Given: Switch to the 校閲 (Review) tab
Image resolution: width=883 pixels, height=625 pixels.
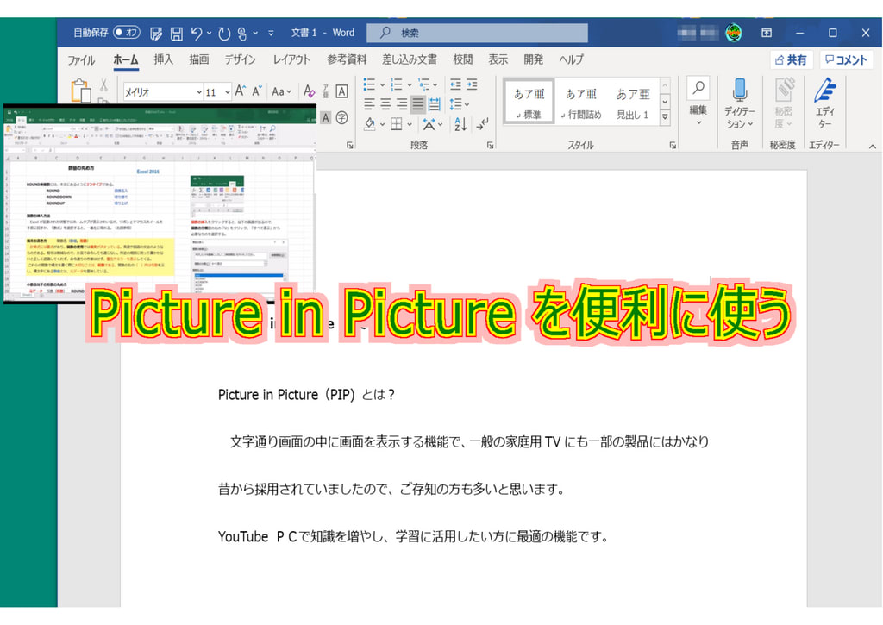Looking at the screenshot, I should tap(462, 59).
